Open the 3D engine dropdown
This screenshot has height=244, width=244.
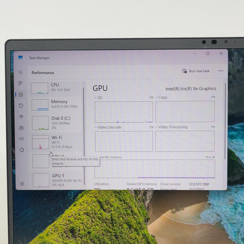[98, 97]
